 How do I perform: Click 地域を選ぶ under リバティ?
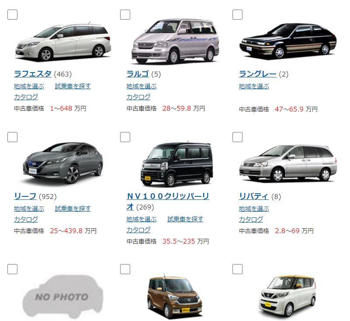[x=254, y=209]
